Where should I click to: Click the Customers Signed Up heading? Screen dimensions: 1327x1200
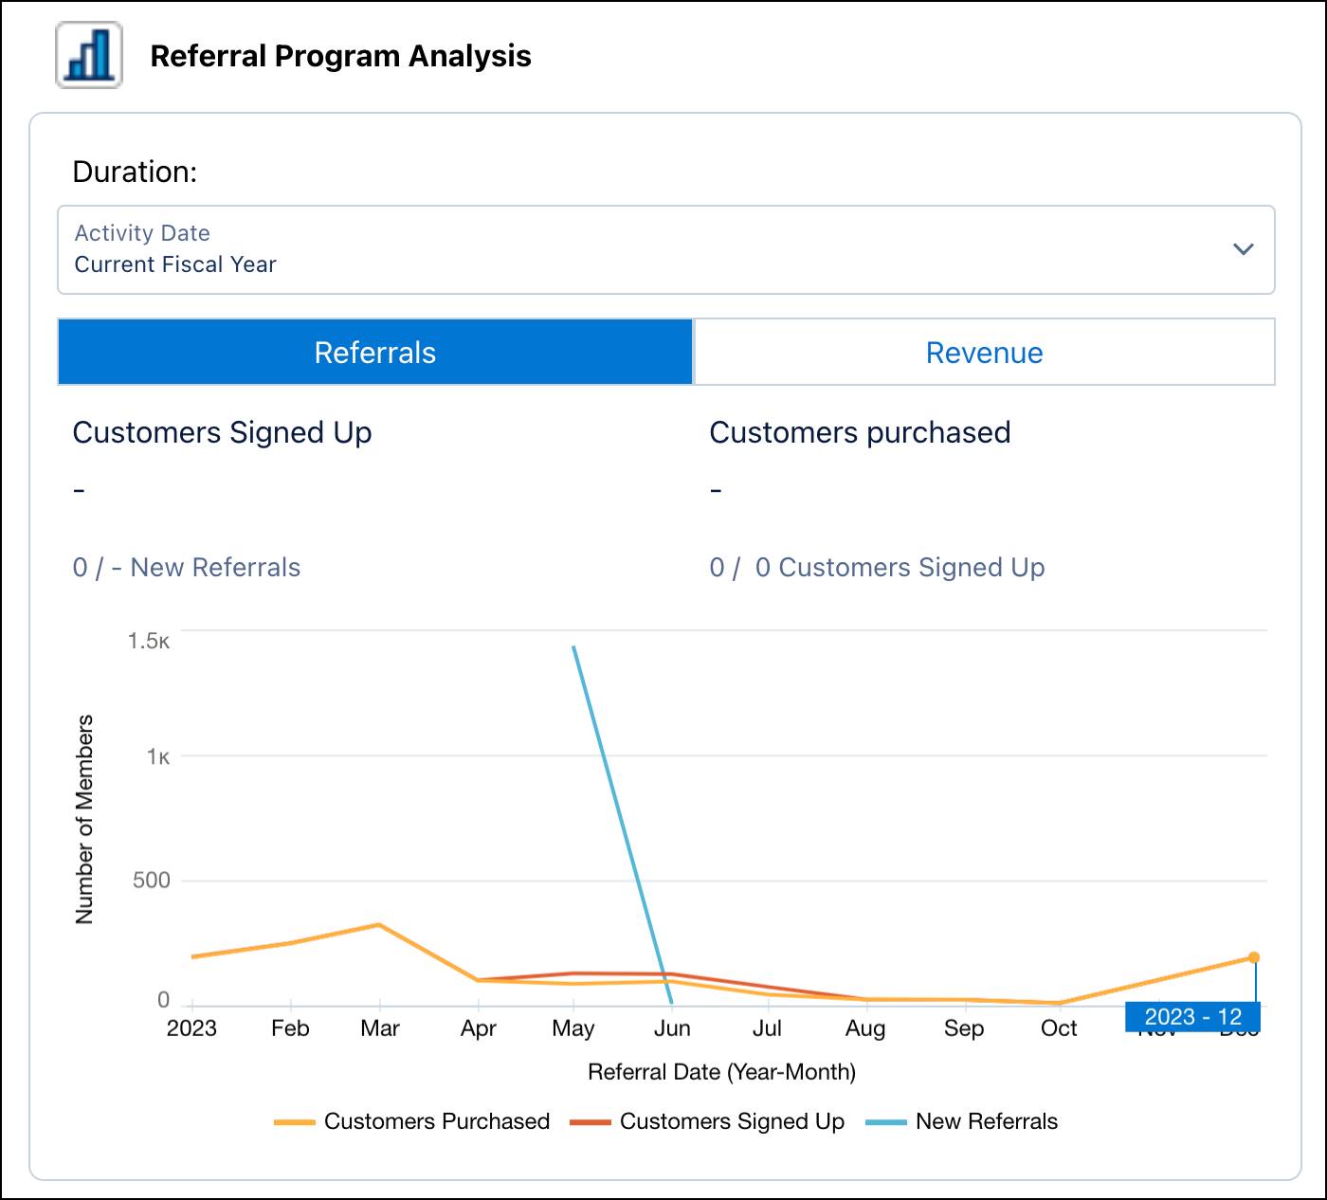coord(223,432)
